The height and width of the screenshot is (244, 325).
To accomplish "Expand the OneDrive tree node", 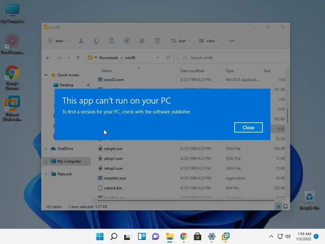I will tap(46, 149).
